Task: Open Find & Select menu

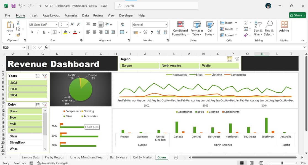Action: coord(269,29)
